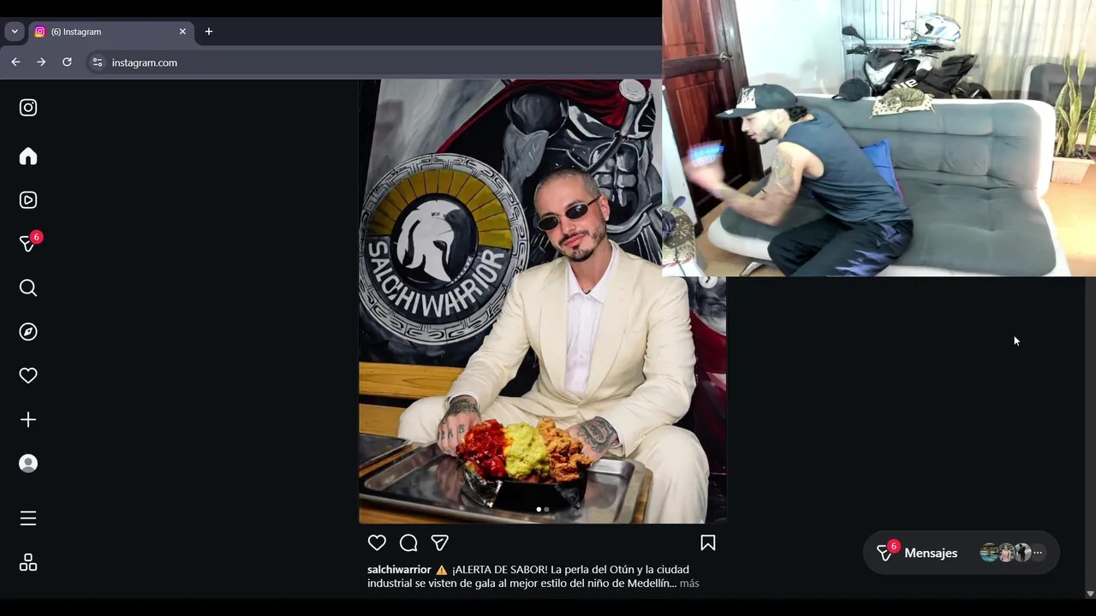Save the post with bookmark icon
Viewport: 1096px width, 616px height.
pos(708,542)
